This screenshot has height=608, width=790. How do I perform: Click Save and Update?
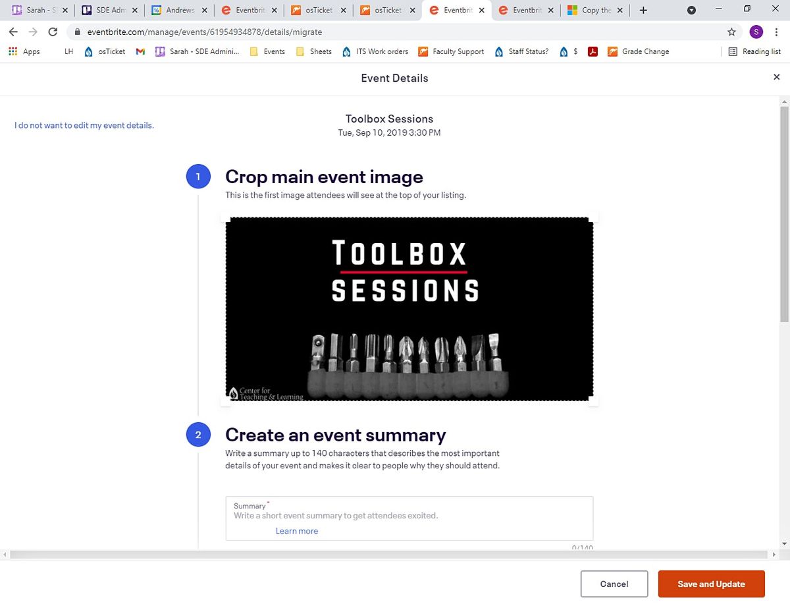pos(711,584)
